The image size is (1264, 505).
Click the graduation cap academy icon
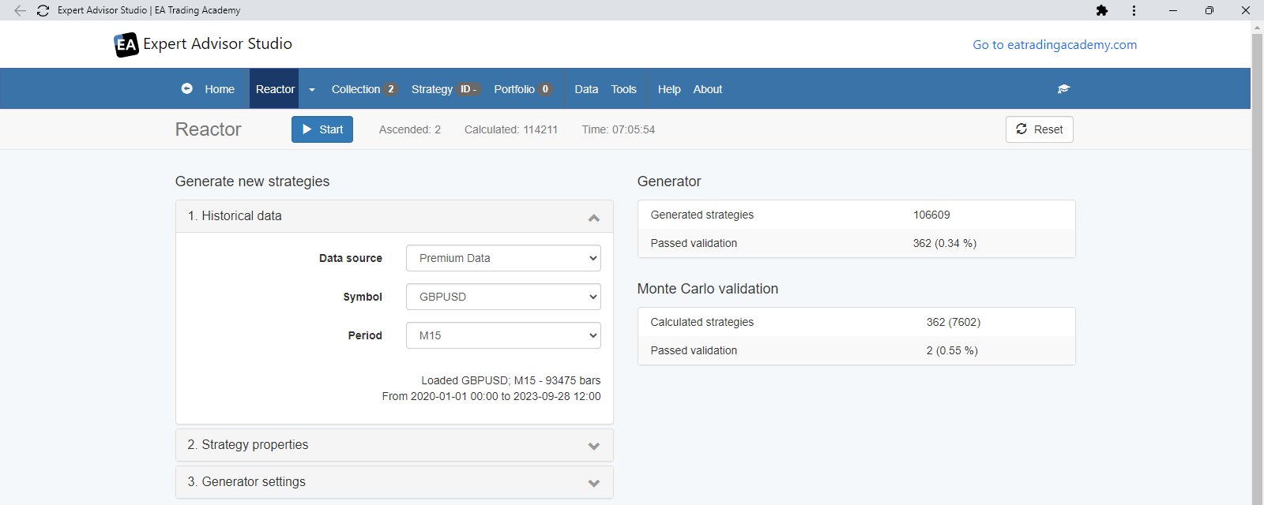(1064, 89)
